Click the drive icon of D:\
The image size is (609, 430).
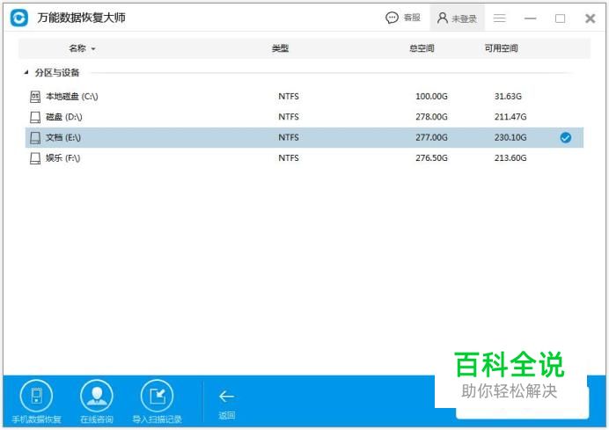(35, 117)
